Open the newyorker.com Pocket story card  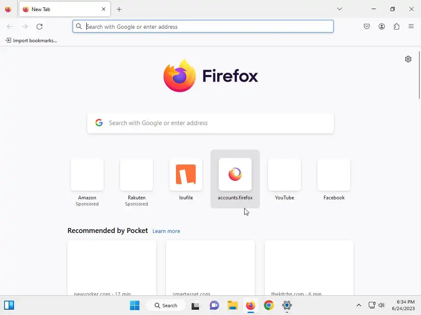click(112, 268)
